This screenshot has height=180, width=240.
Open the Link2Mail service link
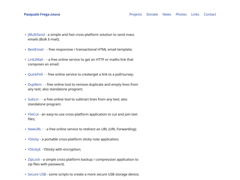pos(35,60)
